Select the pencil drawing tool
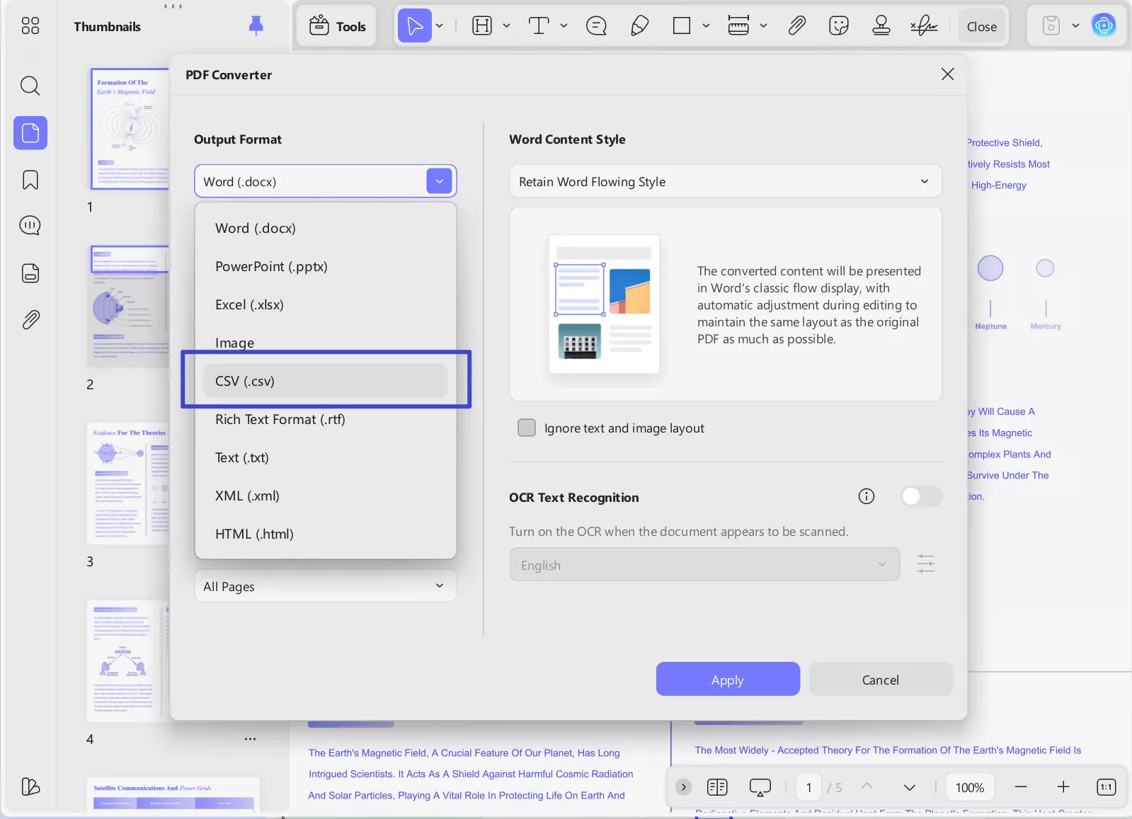1132x819 pixels. 640,26
